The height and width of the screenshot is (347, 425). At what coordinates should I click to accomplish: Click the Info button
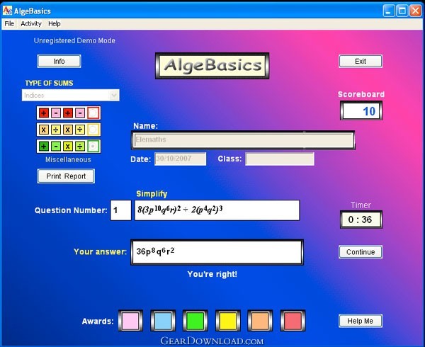(x=59, y=61)
